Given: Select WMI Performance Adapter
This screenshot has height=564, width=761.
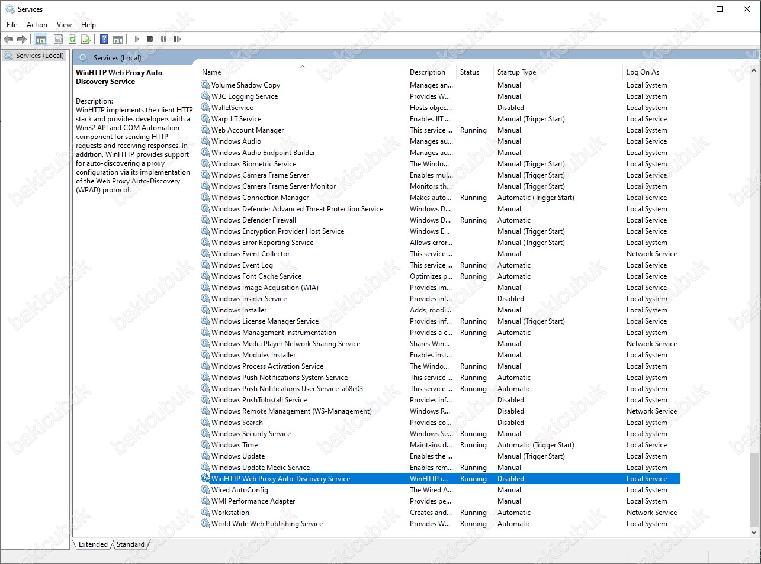Looking at the screenshot, I should (440, 501).
